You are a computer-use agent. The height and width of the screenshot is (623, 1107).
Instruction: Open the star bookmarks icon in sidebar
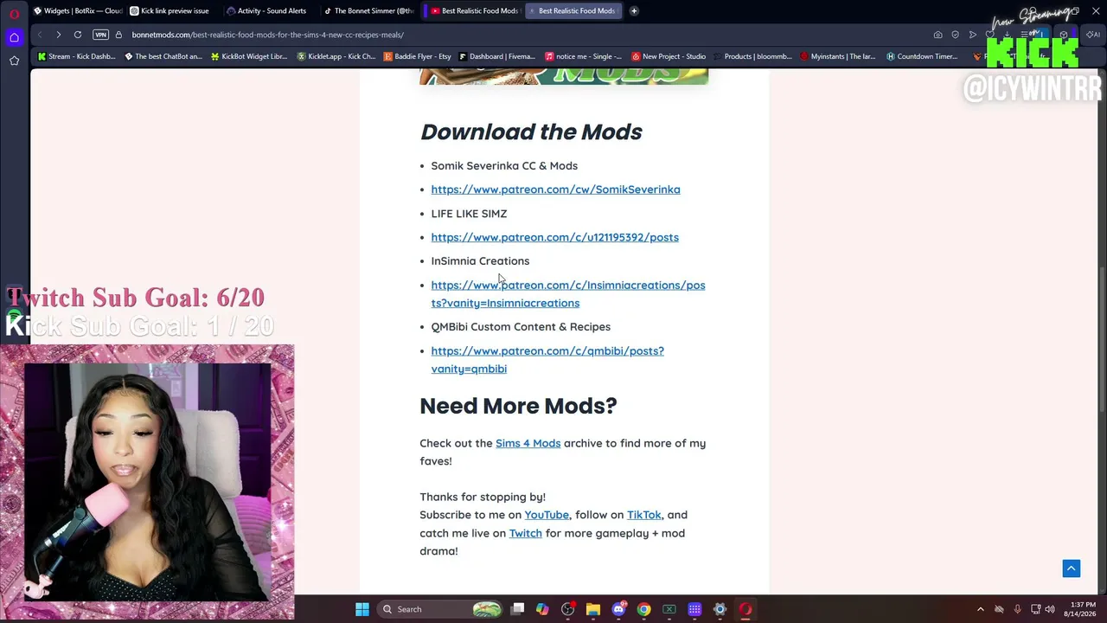pos(14,61)
